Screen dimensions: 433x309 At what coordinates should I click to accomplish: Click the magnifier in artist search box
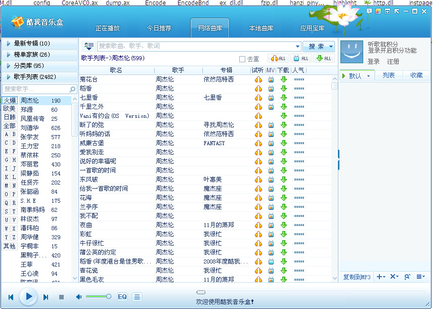coord(72,89)
